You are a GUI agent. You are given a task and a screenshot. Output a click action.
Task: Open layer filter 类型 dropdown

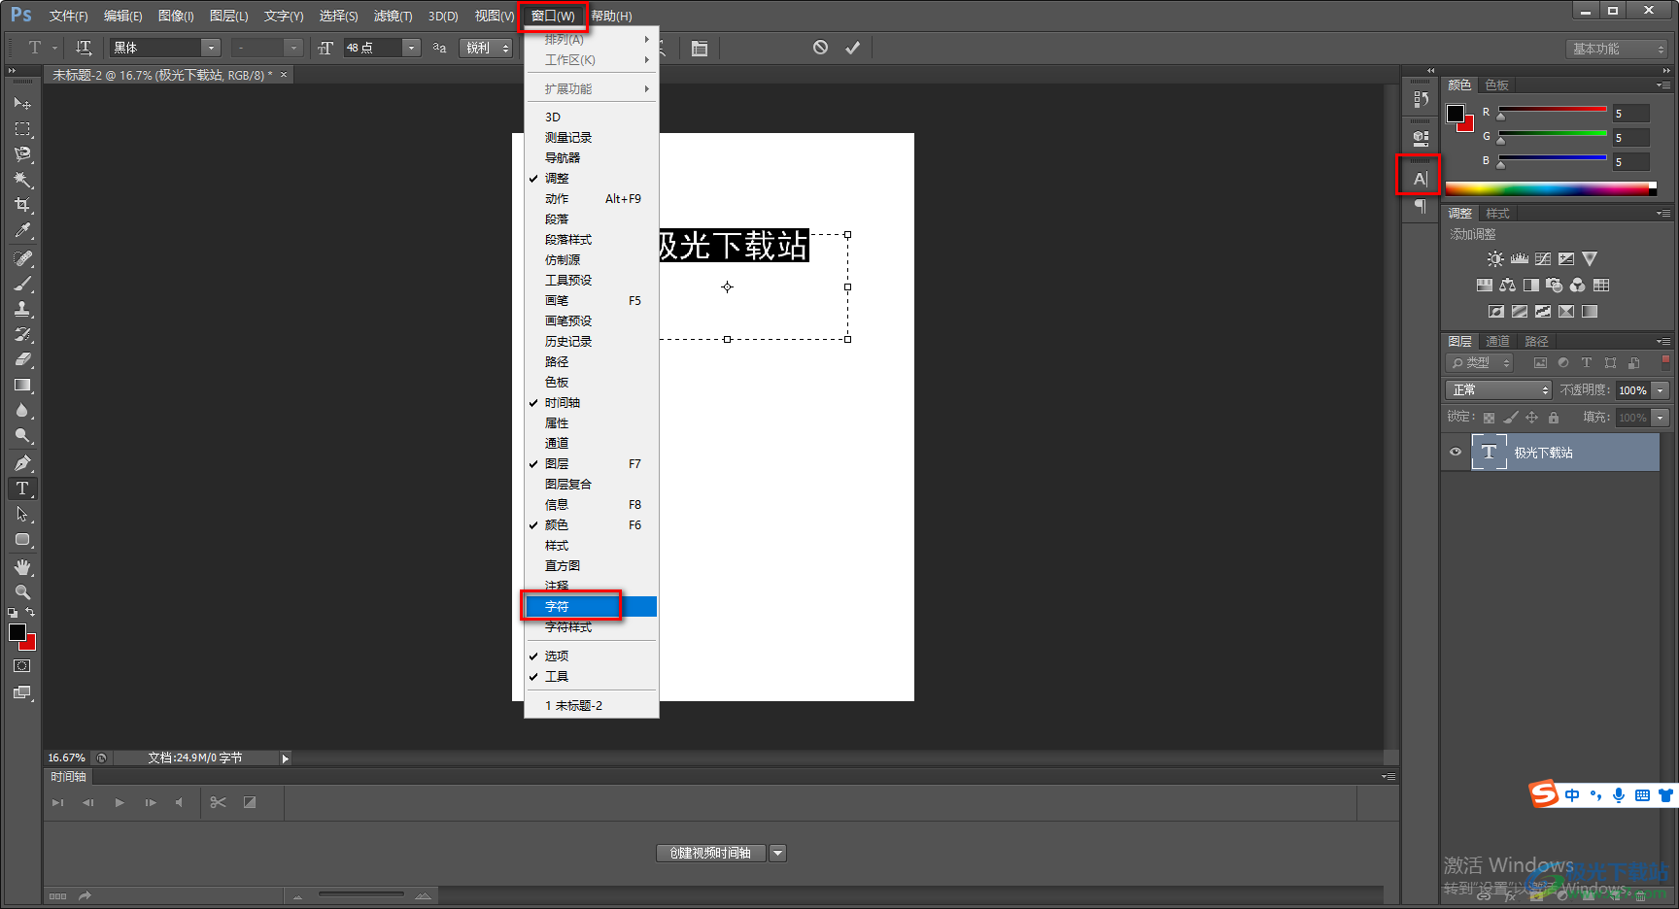pyautogui.click(x=1479, y=362)
